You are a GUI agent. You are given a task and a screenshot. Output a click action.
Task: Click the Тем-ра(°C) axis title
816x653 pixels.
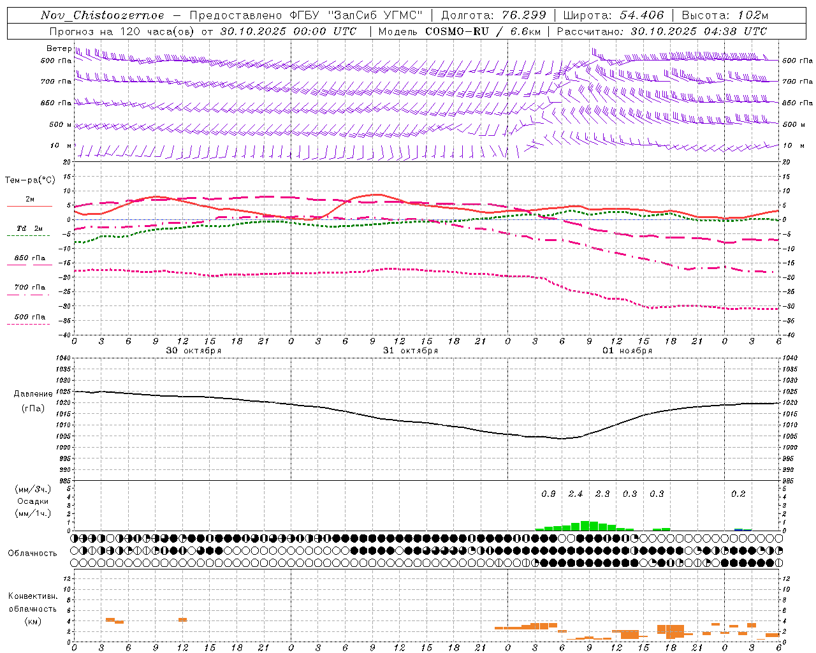(x=30, y=180)
